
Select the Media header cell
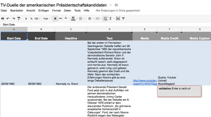[x=145, y=36]
